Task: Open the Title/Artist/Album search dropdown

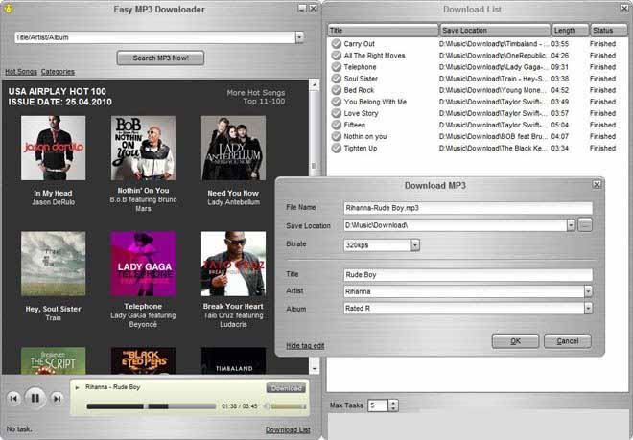Action: 299,37
